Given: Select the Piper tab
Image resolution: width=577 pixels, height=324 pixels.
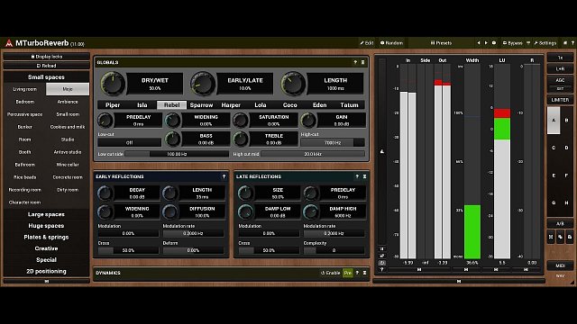Looking at the screenshot, I should coord(113,105).
